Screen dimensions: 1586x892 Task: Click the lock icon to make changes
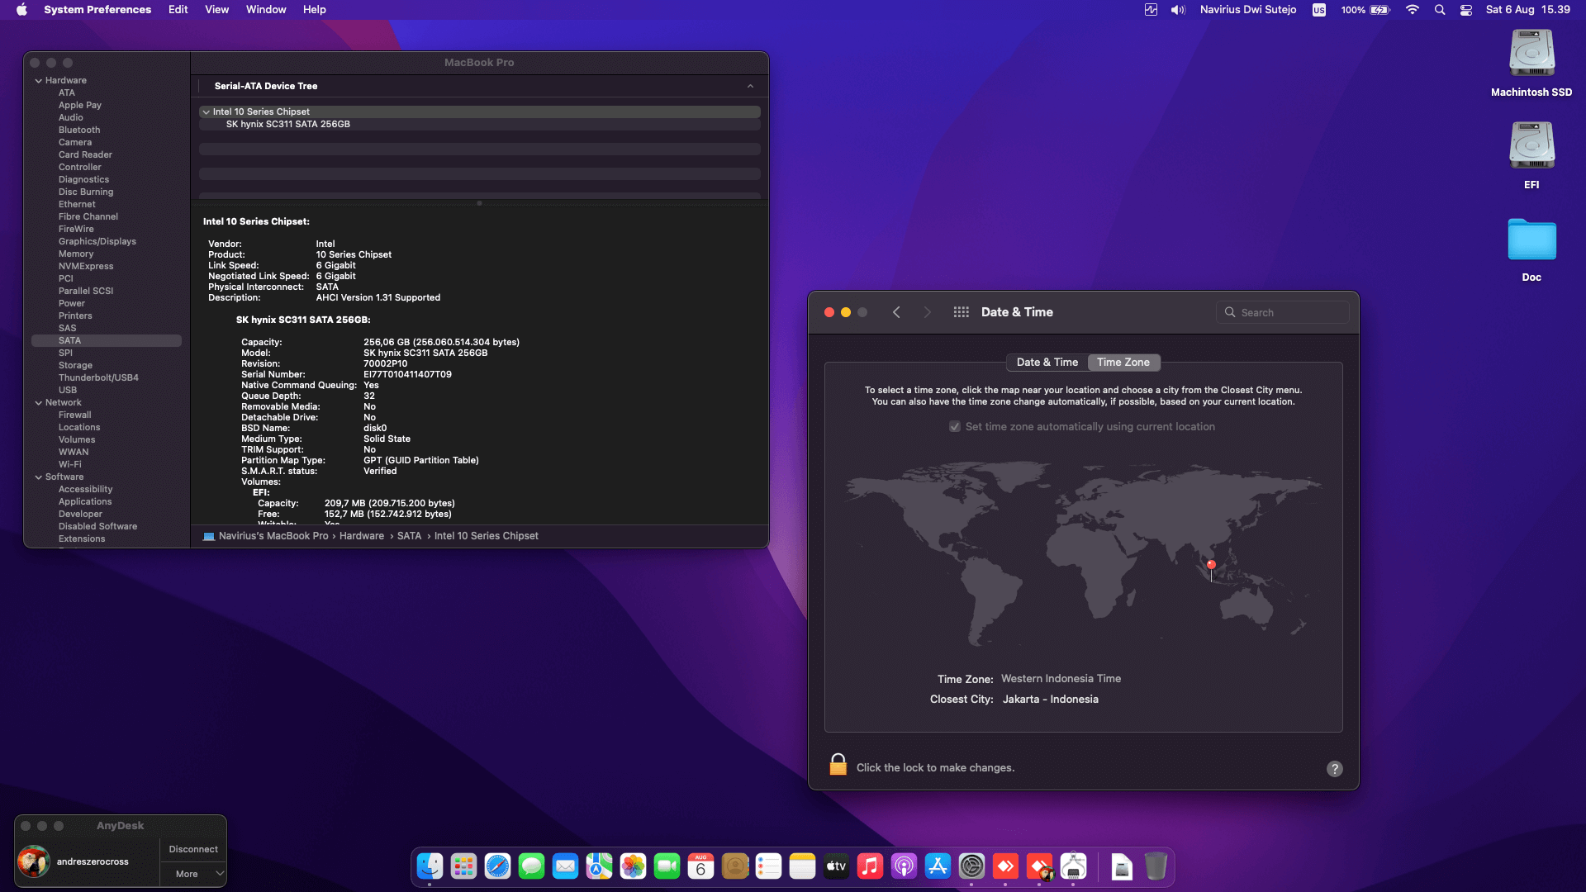[838, 766]
